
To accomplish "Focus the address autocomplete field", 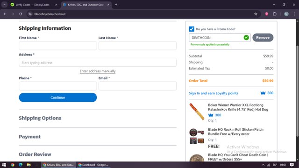I will 98,63.
